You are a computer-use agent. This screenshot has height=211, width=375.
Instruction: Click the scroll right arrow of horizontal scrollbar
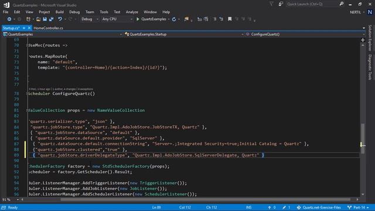(357, 199)
